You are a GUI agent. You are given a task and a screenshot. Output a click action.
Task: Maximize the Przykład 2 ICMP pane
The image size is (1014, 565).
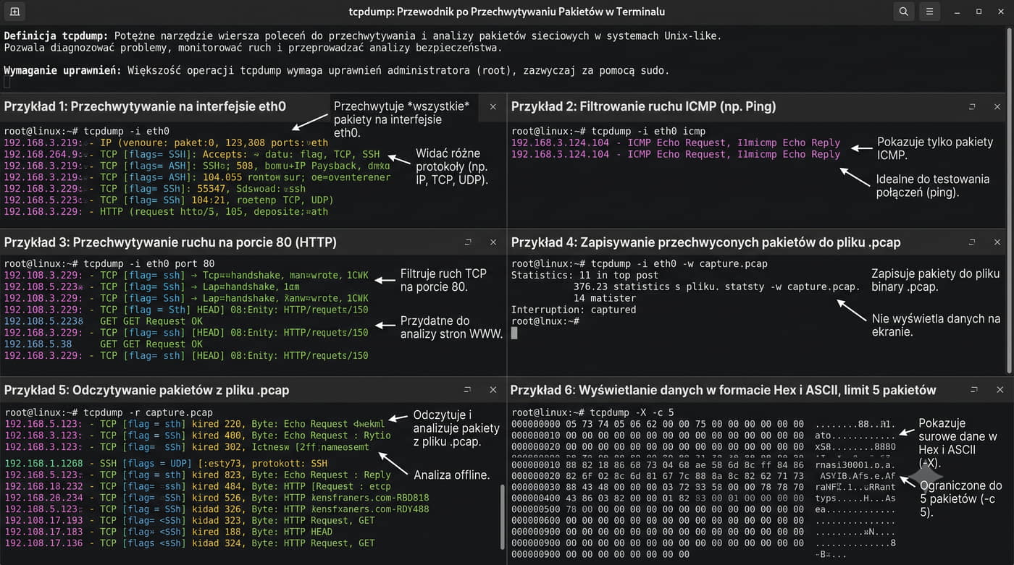click(x=973, y=106)
